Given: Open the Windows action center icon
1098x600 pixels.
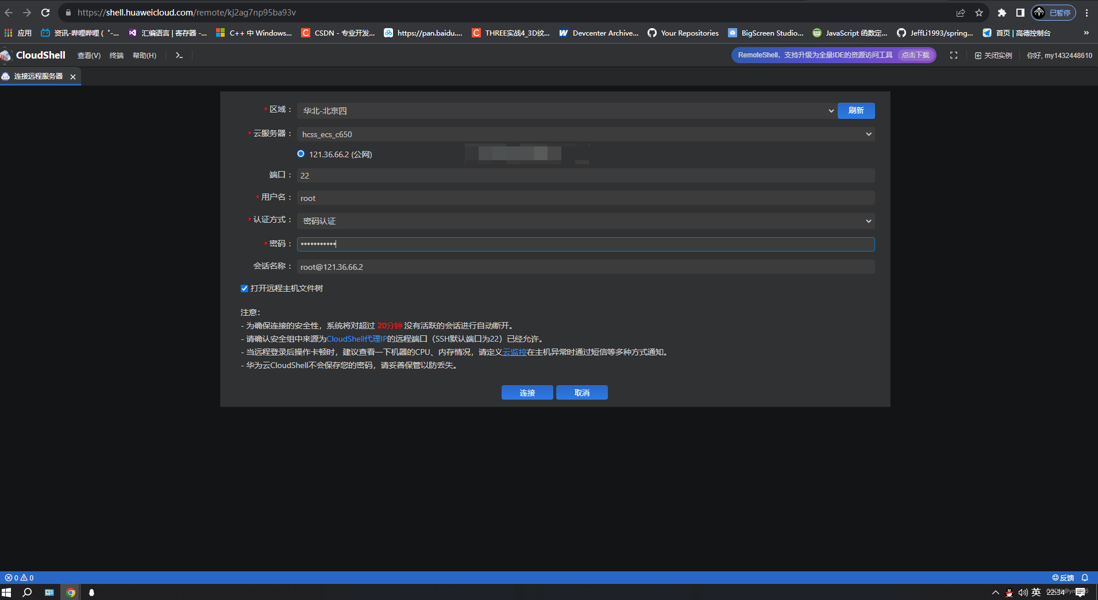Looking at the screenshot, I should 1081,593.
